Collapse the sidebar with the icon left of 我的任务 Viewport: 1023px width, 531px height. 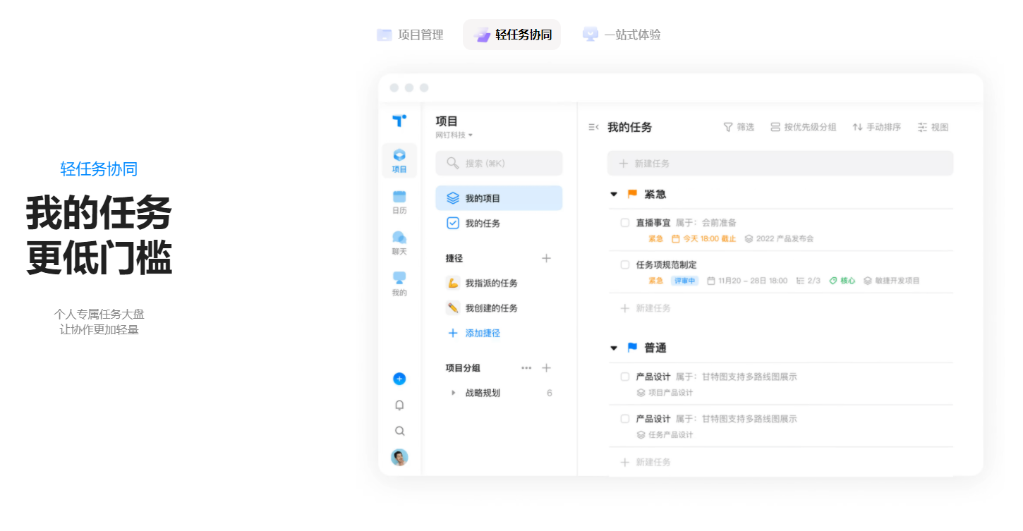[593, 127]
